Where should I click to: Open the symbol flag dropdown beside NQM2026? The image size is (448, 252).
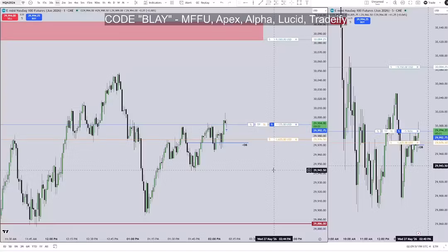pos(23,2)
